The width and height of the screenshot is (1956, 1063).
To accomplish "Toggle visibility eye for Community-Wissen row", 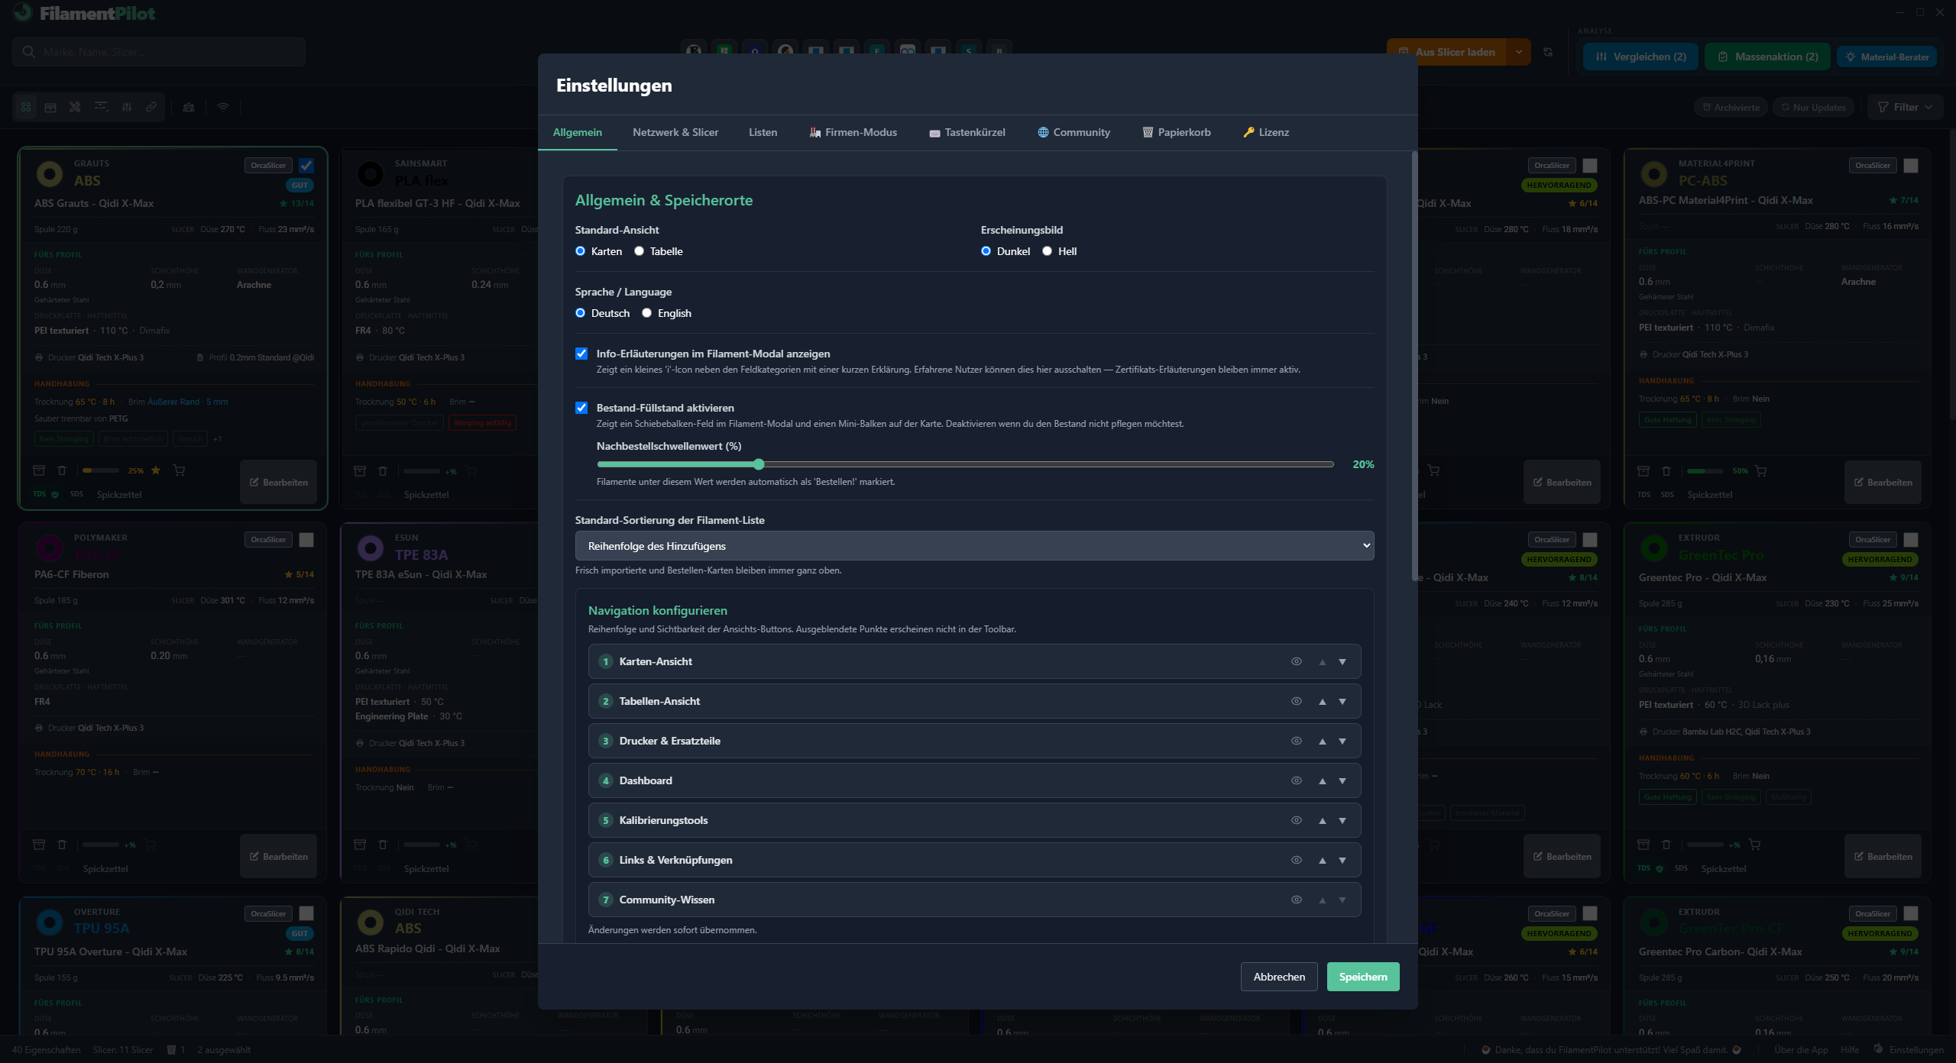I will [x=1297, y=900].
